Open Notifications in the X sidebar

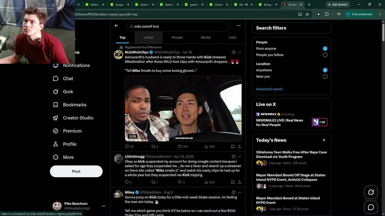tap(72, 65)
